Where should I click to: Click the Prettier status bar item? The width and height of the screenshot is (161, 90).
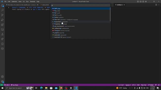(151, 85)
